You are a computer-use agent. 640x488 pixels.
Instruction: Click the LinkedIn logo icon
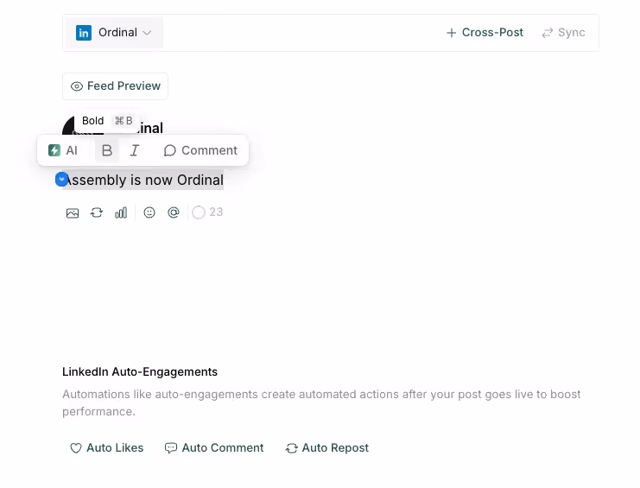point(84,33)
